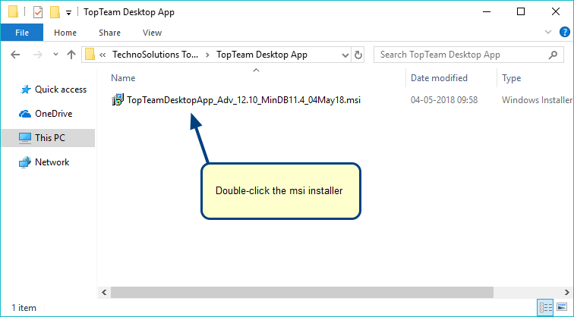Expand the chevron after the TechnoSolutions breadcrumb
Screen dimensions: 574x317
(207, 55)
